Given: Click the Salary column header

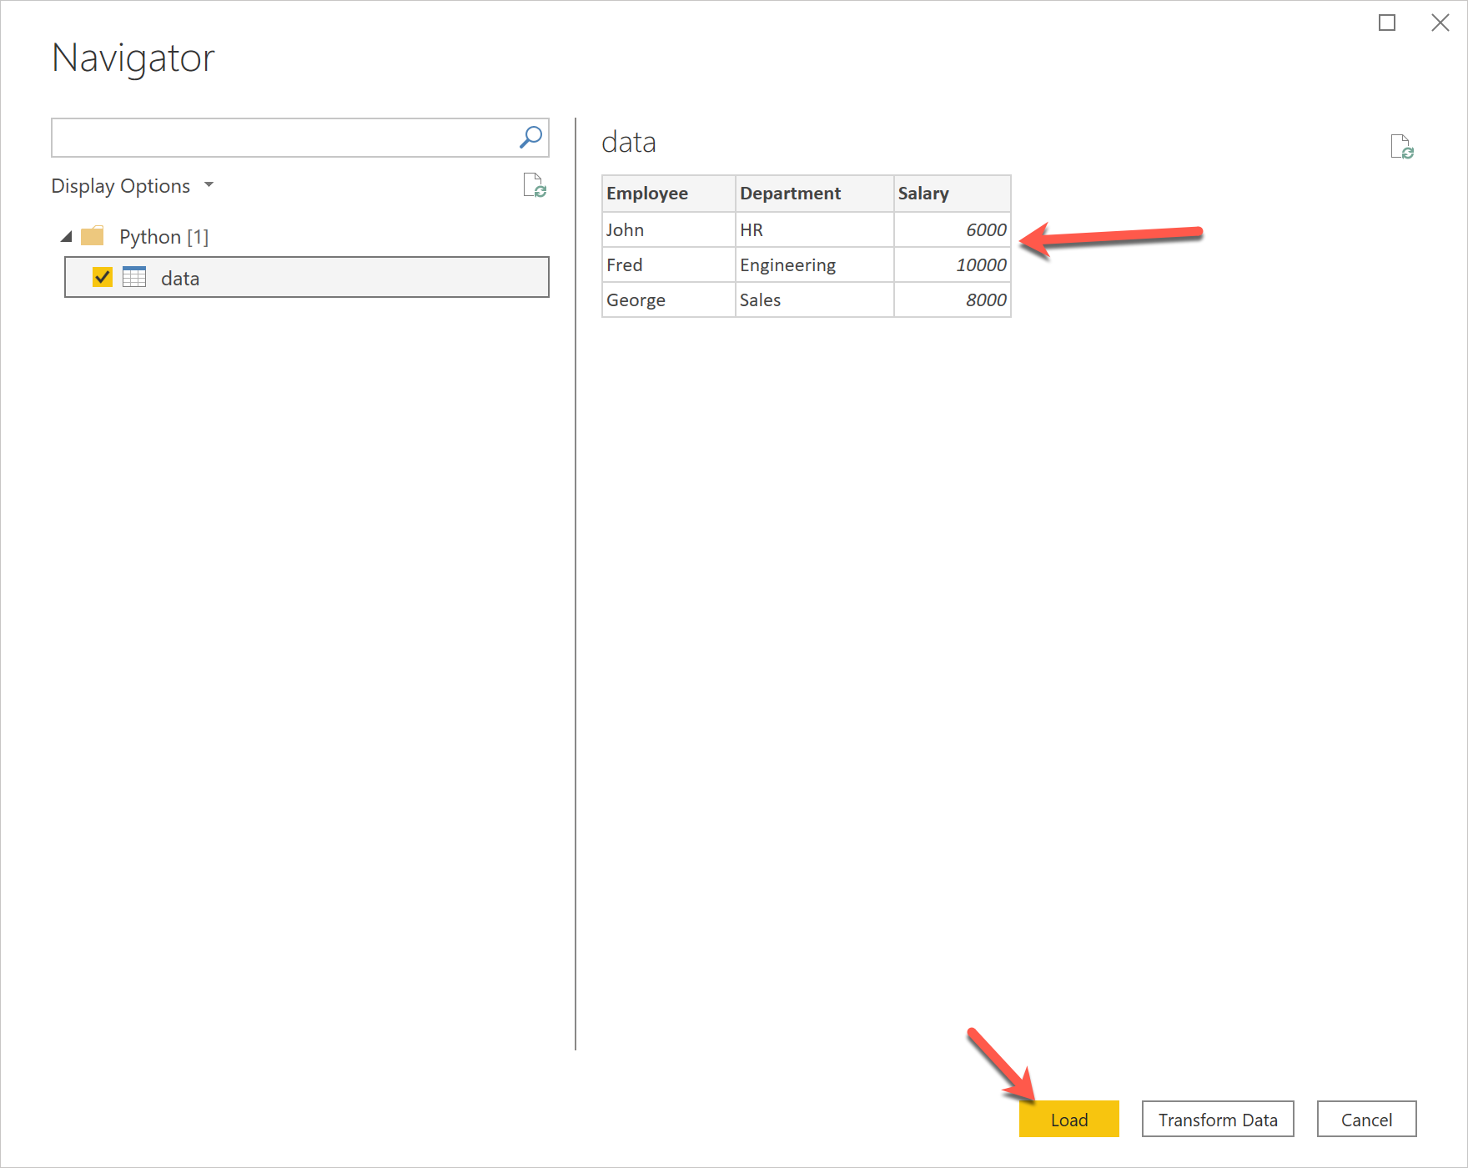Looking at the screenshot, I should click(923, 193).
